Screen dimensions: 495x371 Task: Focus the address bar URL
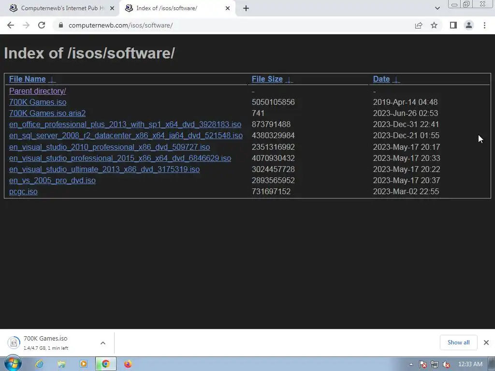point(120,25)
